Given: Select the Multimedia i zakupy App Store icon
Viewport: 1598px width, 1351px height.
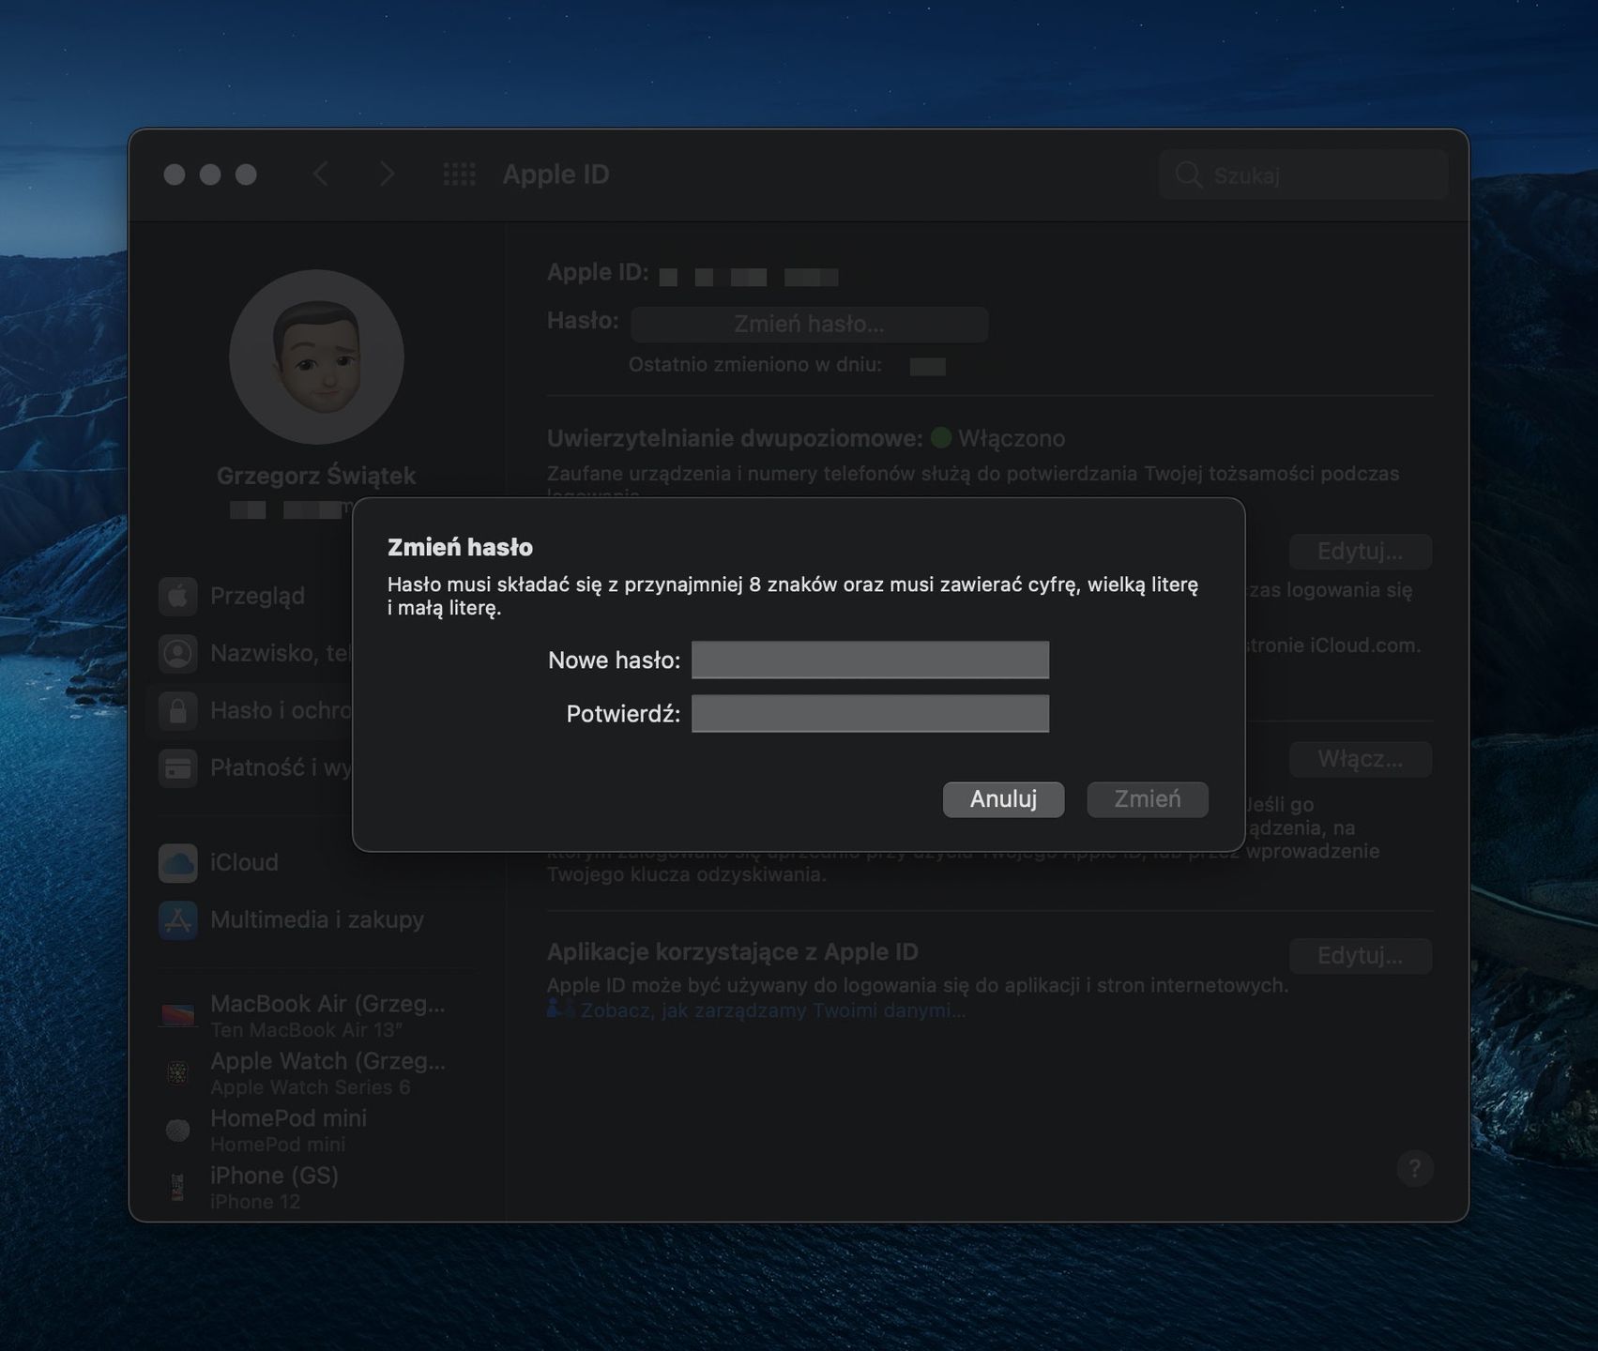Looking at the screenshot, I should [178, 919].
